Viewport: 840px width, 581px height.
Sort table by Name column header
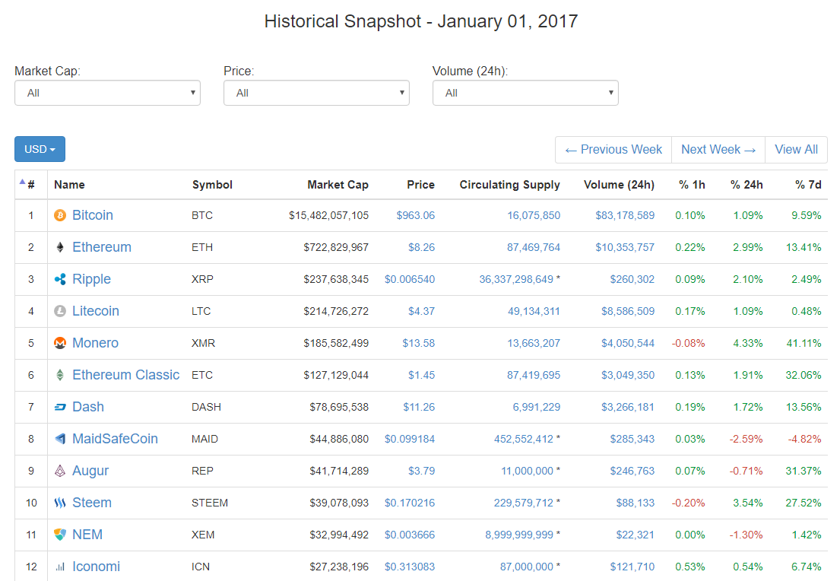point(69,185)
